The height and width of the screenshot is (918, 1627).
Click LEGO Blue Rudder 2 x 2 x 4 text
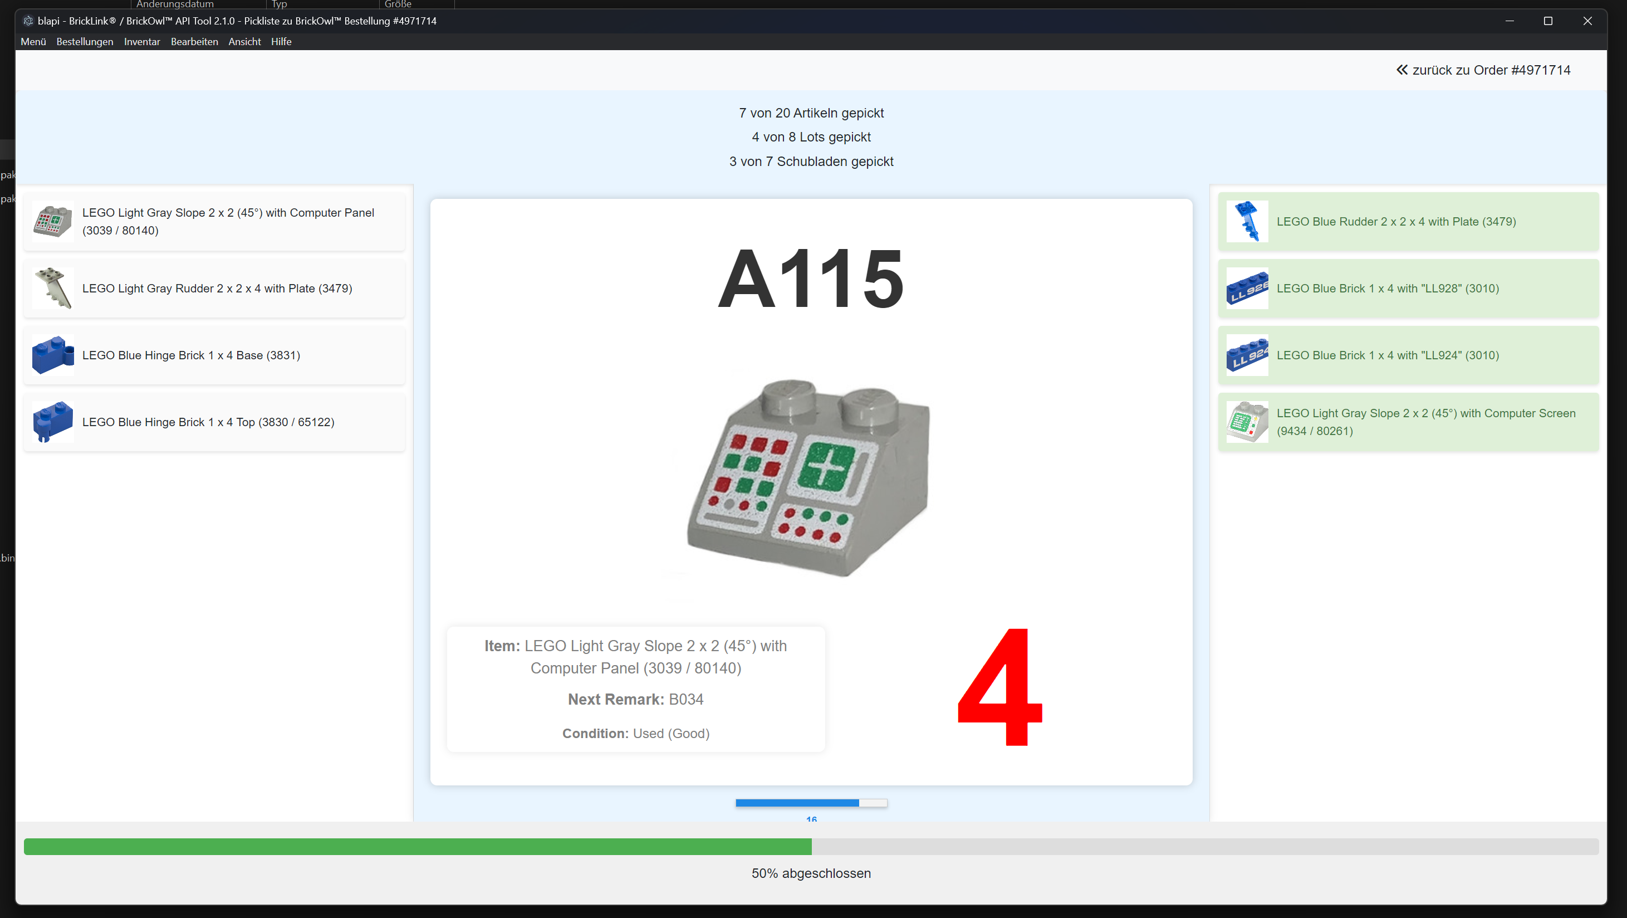click(x=1396, y=222)
